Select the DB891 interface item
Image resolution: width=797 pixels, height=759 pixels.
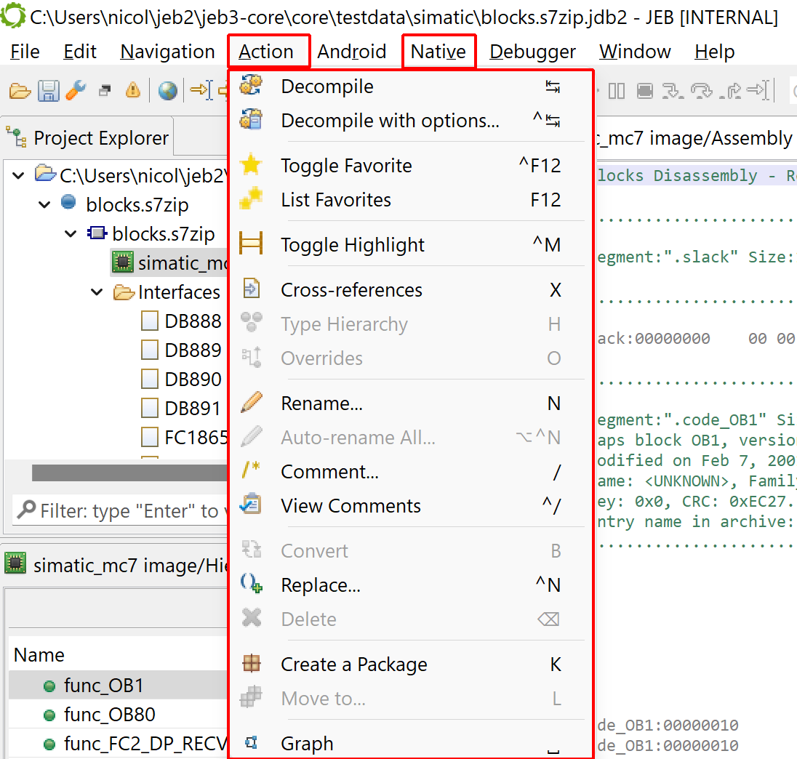tap(182, 408)
